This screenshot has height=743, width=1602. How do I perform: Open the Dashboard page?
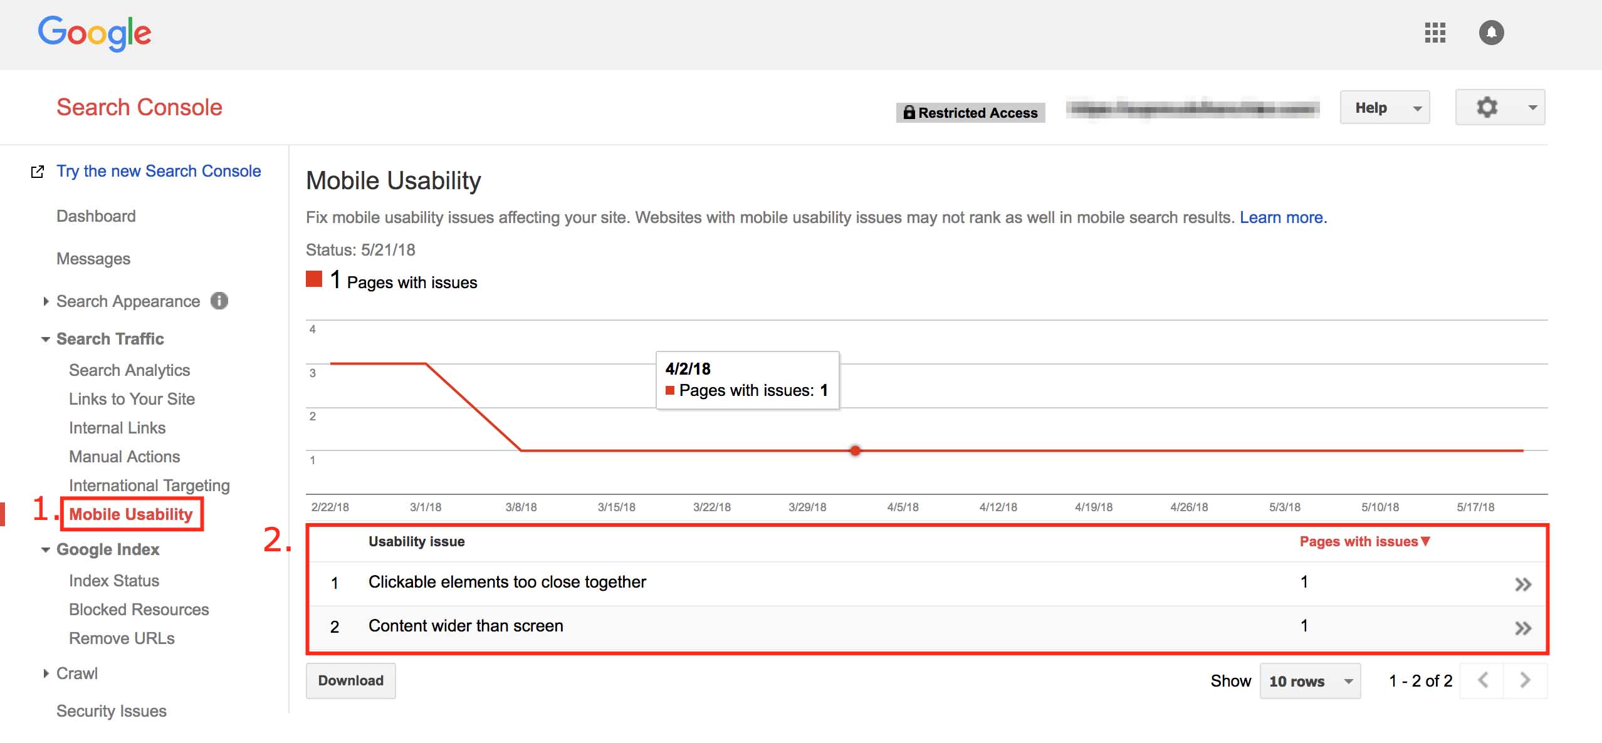[x=96, y=216]
